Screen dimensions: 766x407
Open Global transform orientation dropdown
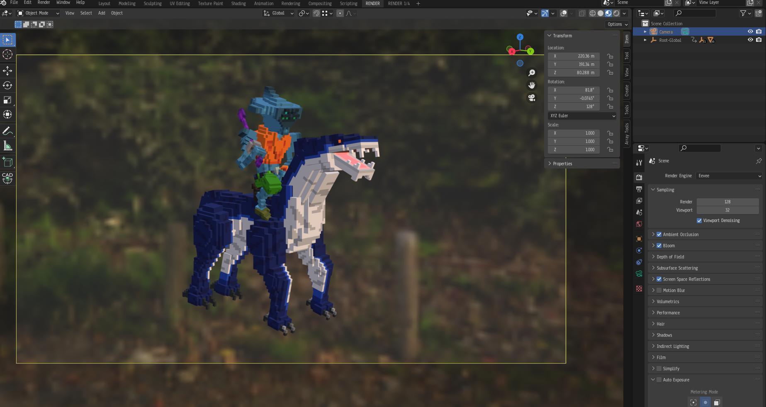[x=278, y=13]
